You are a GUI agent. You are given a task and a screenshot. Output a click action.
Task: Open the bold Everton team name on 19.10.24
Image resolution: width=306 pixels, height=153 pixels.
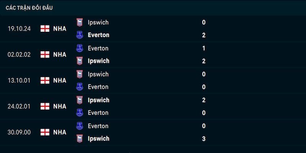point(99,35)
